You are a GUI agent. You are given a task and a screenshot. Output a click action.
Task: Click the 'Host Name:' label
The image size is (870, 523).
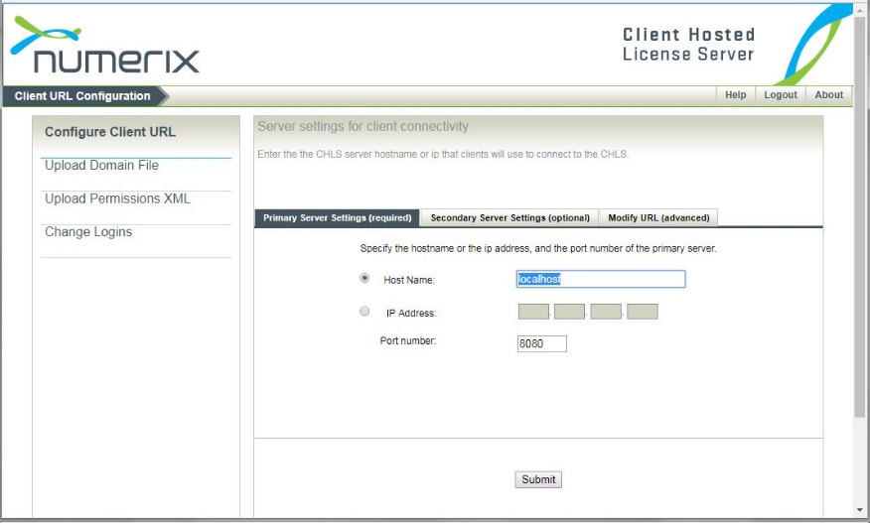click(x=409, y=280)
